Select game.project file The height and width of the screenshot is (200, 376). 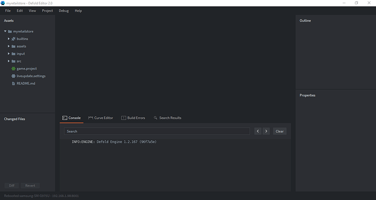[27, 69]
